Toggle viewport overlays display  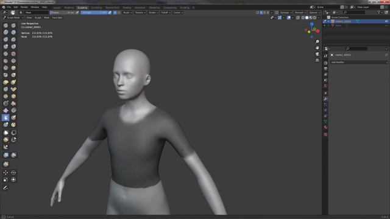[289, 18]
